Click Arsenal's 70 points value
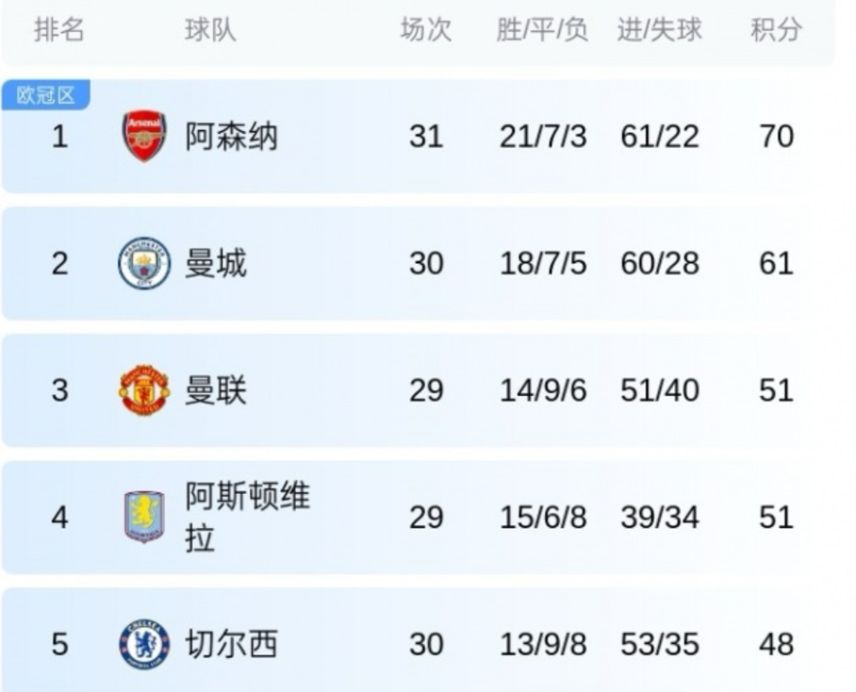The width and height of the screenshot is (856, 692). point(775,136)
